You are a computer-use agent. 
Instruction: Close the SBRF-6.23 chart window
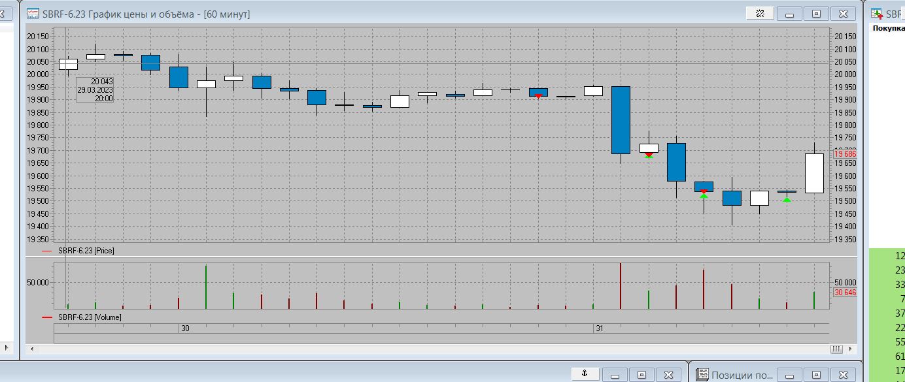coord(843,14)
